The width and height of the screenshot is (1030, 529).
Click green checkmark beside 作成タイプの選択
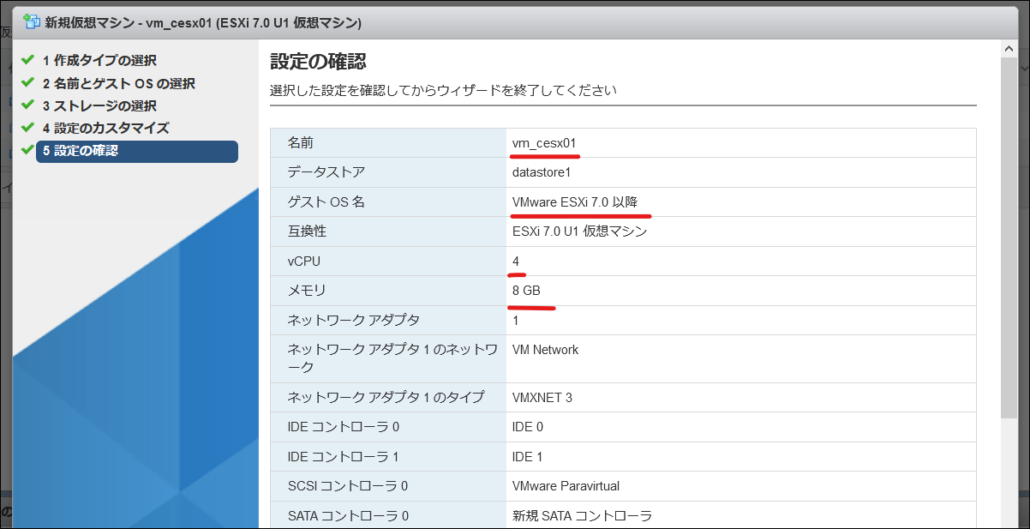[27, 60]
